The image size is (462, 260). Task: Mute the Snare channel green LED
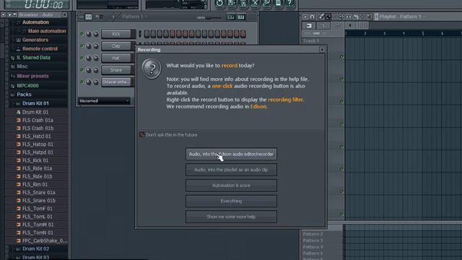pyautogui.click(x=82, y=70)
